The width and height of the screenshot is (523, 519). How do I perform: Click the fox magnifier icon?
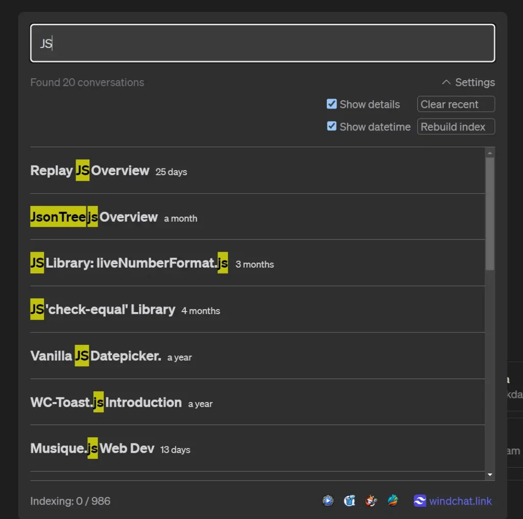tap(371, 501)
